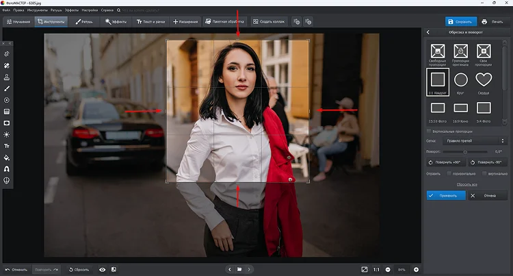Open the Эффекты menu in the menu bar
The image size is (513, 276).
point(72,10)
